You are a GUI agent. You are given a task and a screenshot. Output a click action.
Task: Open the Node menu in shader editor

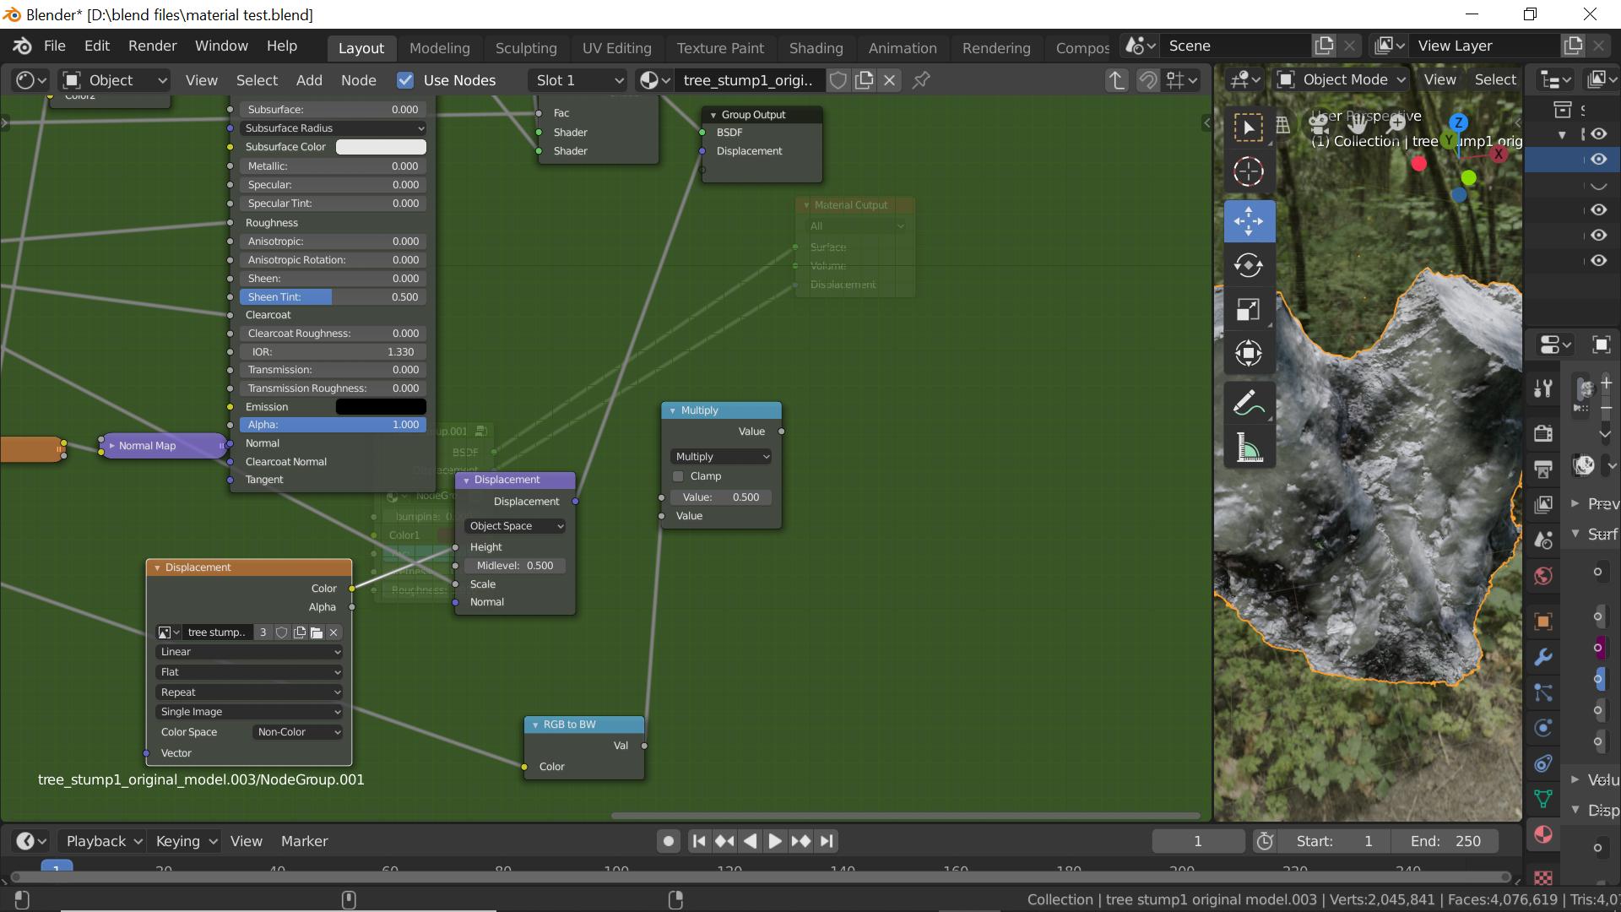[358, 80]
